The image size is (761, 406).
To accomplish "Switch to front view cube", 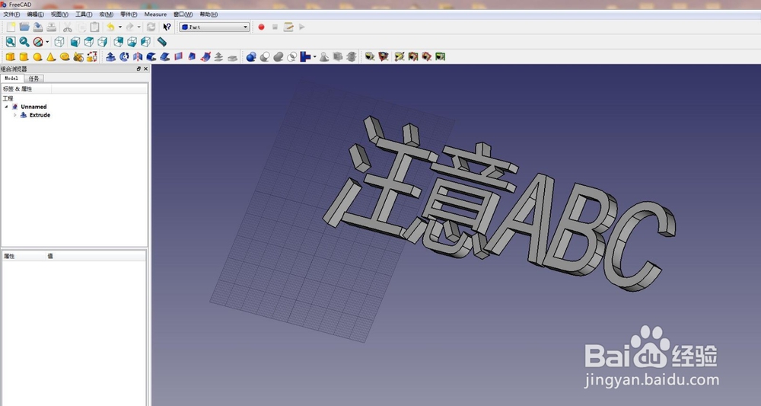I will click(x=75, y=42).
